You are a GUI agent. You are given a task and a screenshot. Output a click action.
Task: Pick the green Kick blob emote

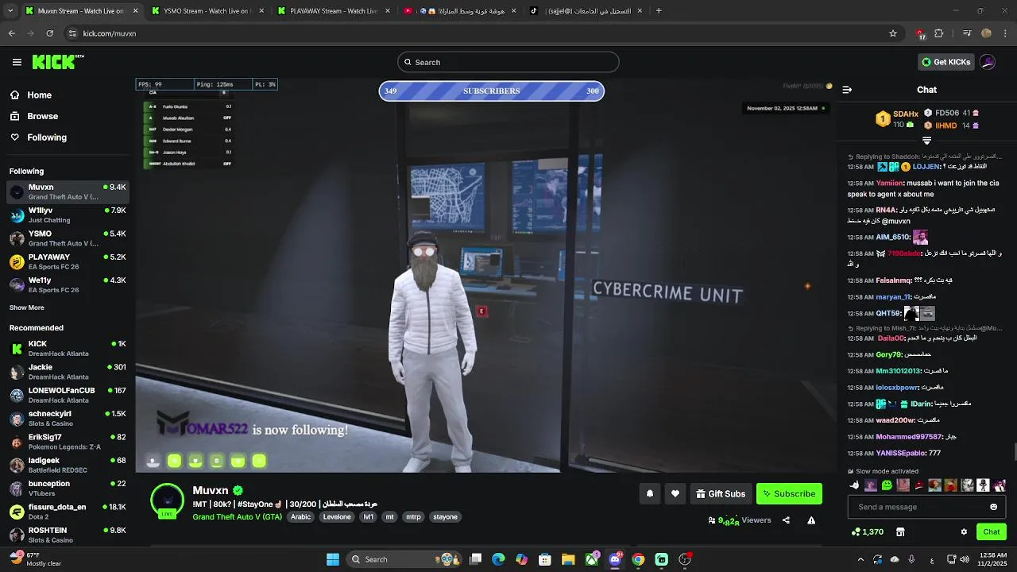click(x=887, y=485)
